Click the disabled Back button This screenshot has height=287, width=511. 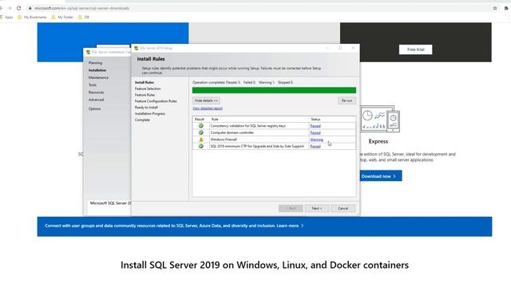pos(291,208)
